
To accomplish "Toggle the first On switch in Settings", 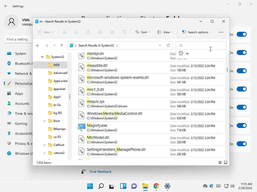I will tap(242, 34).
